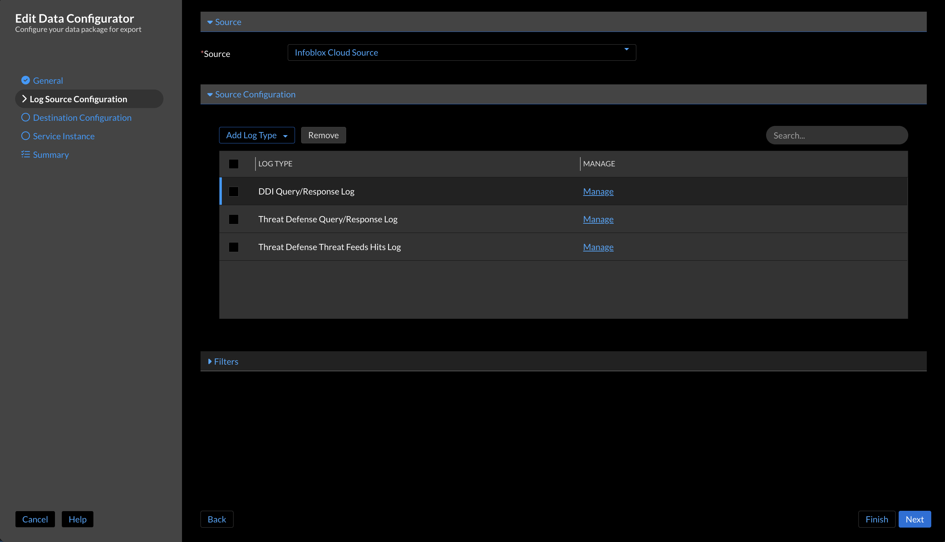Select the Destination Configuration step circle
Image resolution: width=945 pixels, height=542 pixels.
(25, 117)
